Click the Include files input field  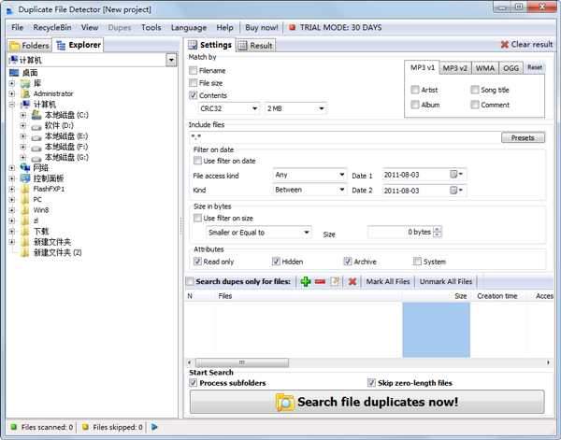342,137
